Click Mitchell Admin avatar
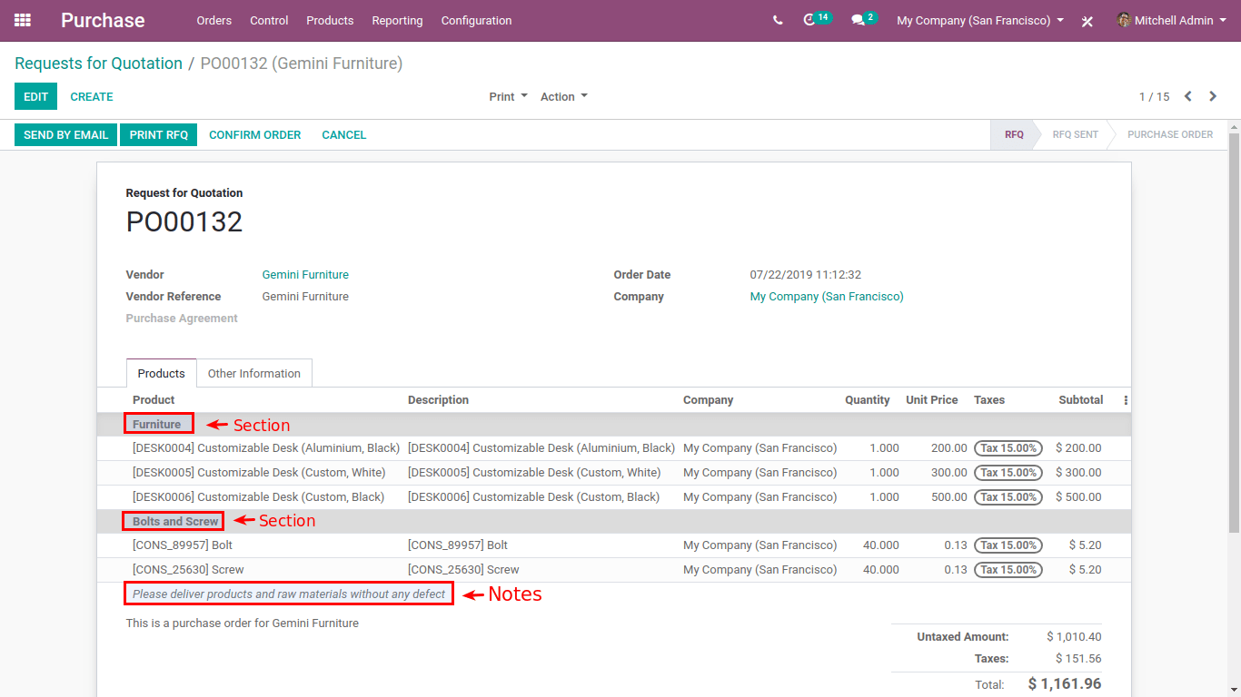 coord(1124,20)
